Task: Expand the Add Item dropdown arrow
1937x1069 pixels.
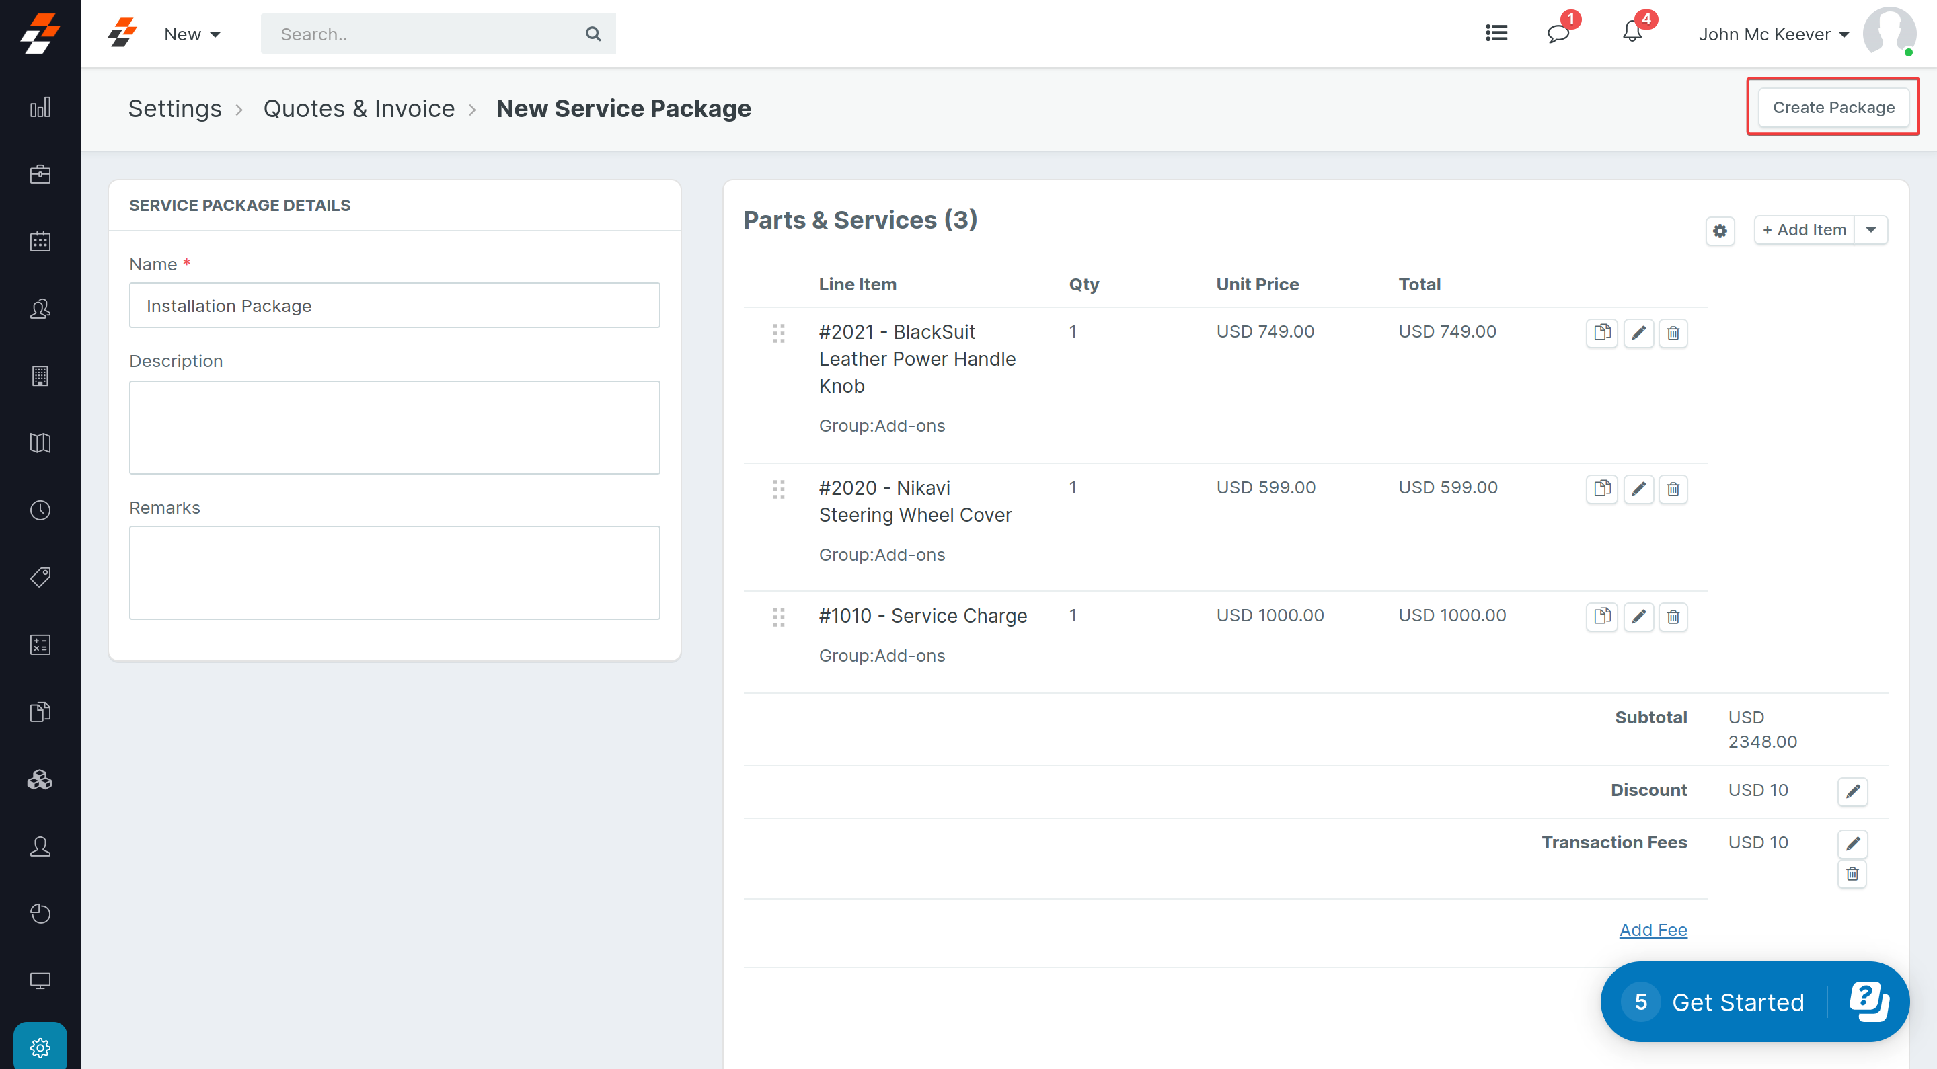Action: (1871, 230)
